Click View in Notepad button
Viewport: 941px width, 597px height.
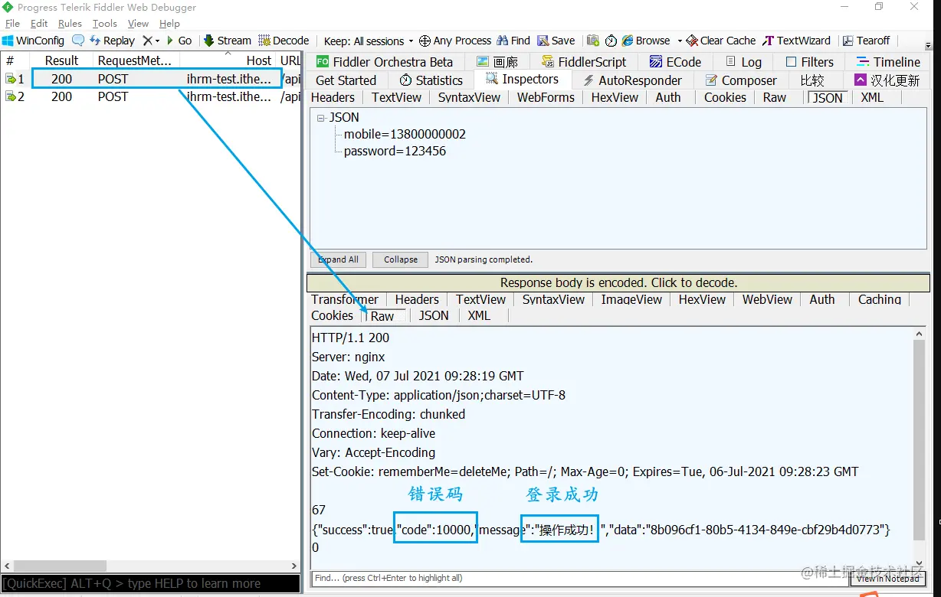tap(888, 579)
